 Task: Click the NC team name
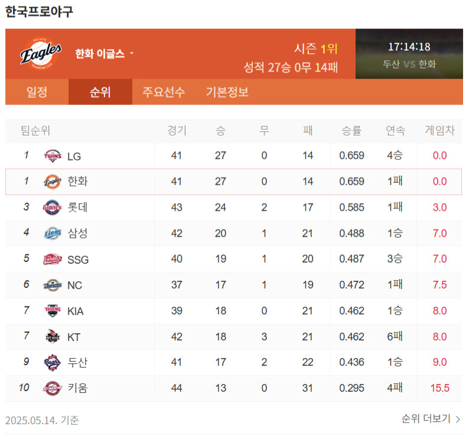coord(74,286)
